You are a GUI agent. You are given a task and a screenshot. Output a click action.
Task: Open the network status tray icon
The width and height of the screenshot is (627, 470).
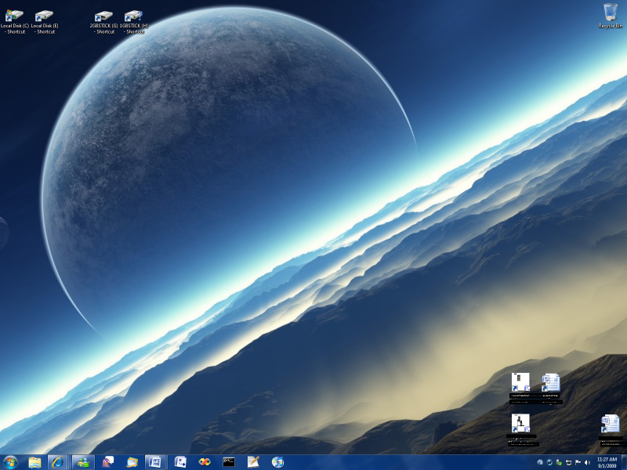[568, 463]
